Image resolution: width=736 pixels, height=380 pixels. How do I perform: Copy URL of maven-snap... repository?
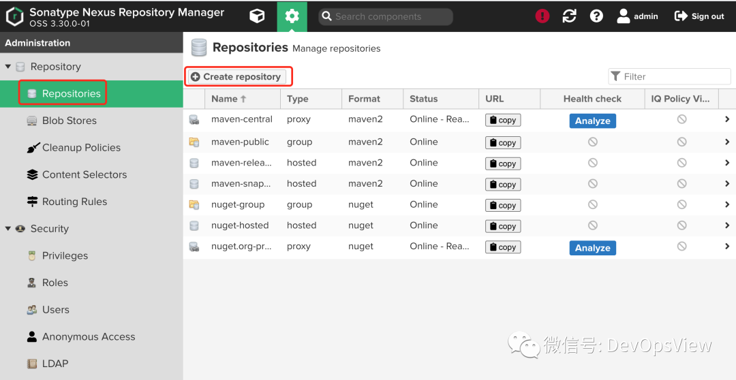(x=503, y=185)
